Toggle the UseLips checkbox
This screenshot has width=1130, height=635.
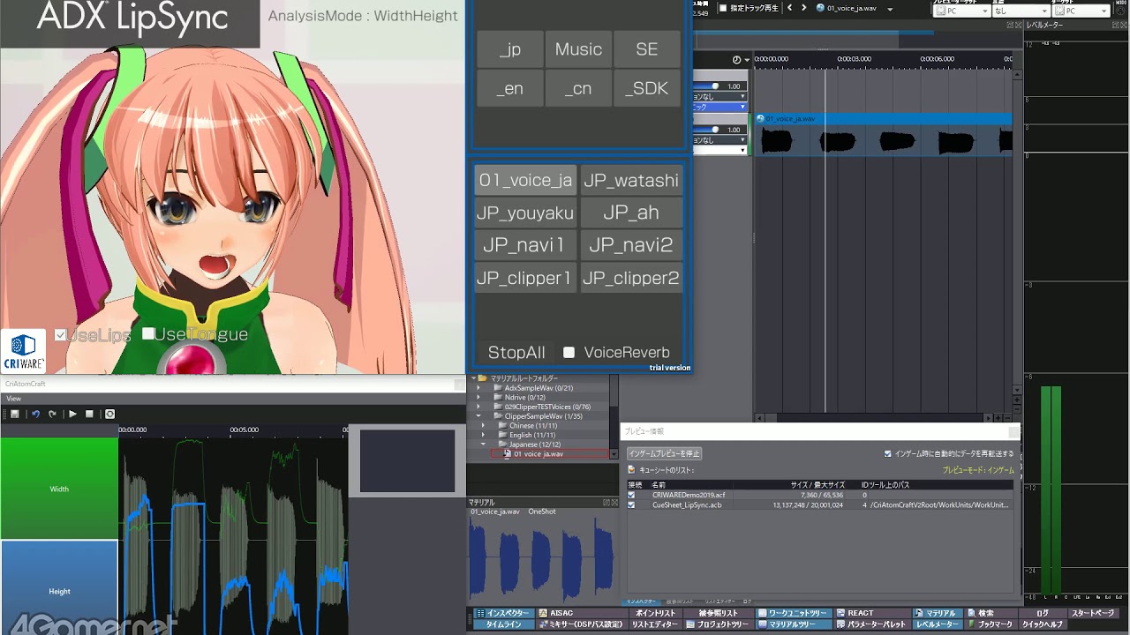[60, 334]
